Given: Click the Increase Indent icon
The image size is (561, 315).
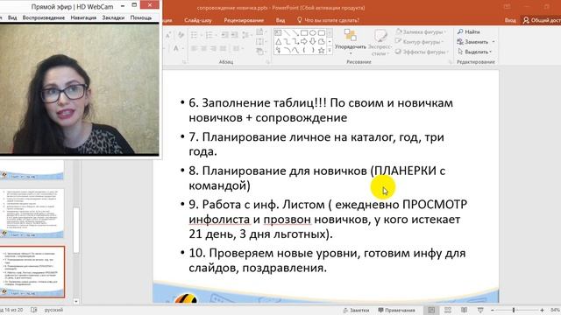Looking at the screenshot, I should coord(234,35).
